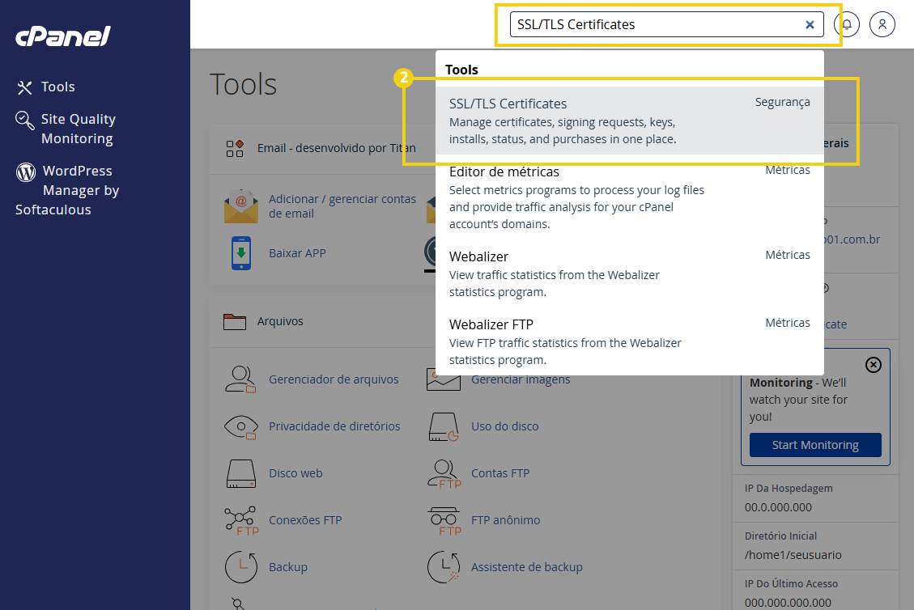The width and height of the screenshot is (914, 610).
Task: Open Site Quality Monitoring in the sidebar
Action: click(x=78, y=129)
